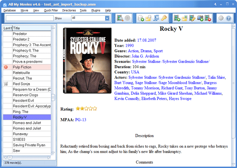Click the red alert icon beside Pulp Fiction
Image resolution: width=237 pixels, height=168 pixels.
click(6, 67)
